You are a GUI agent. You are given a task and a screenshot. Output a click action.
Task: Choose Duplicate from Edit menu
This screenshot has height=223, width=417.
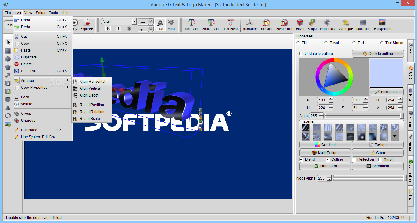point(42,57)
